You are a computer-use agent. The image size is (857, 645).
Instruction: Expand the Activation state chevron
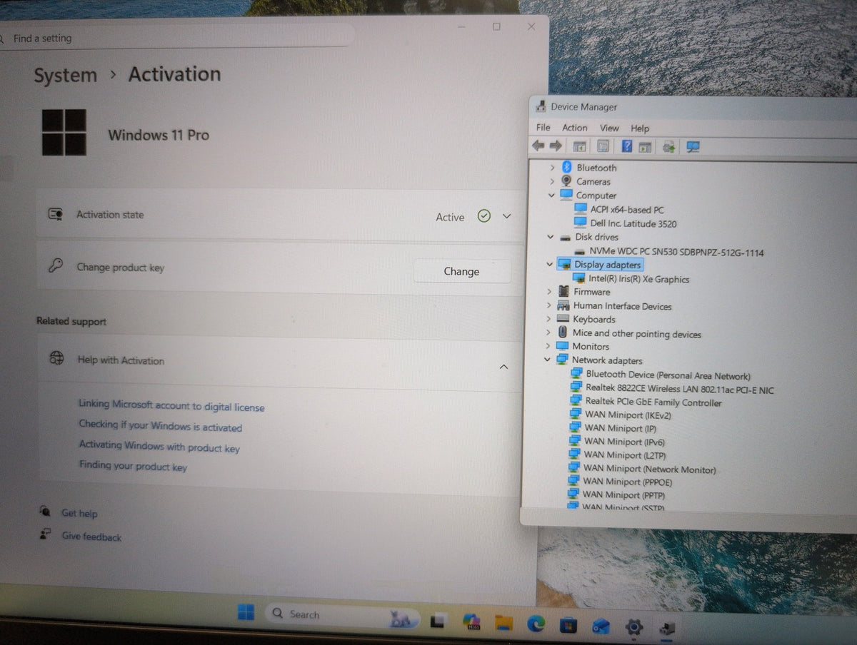tap(506, 216)
